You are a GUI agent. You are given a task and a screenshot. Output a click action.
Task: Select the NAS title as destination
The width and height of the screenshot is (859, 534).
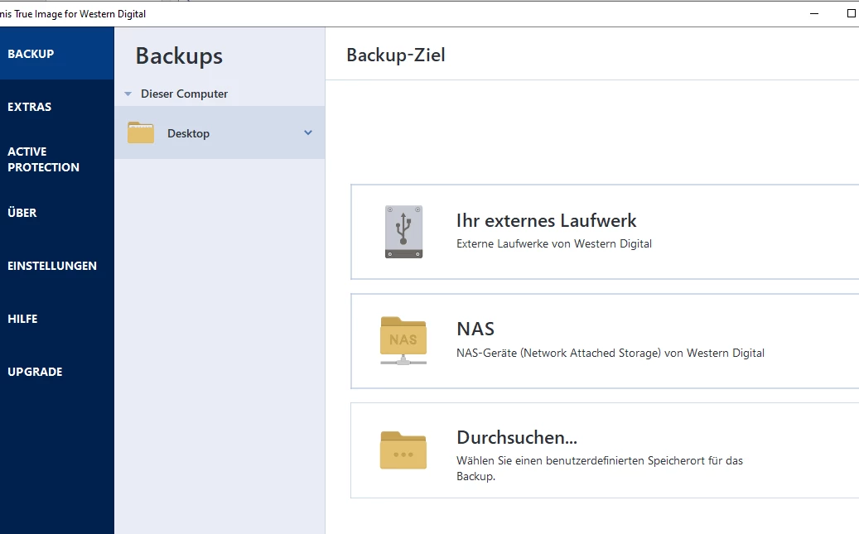(475, 329)
